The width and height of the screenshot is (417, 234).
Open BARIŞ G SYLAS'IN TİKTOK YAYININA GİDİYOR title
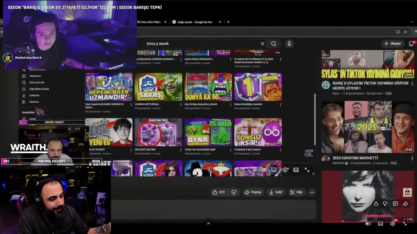(x=370, y=85)
